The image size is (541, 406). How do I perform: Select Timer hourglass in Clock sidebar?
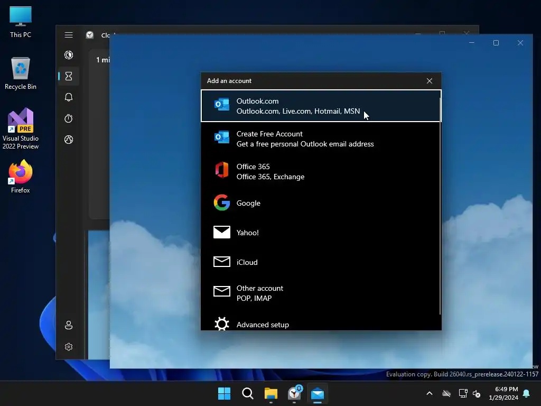point(69,76)
